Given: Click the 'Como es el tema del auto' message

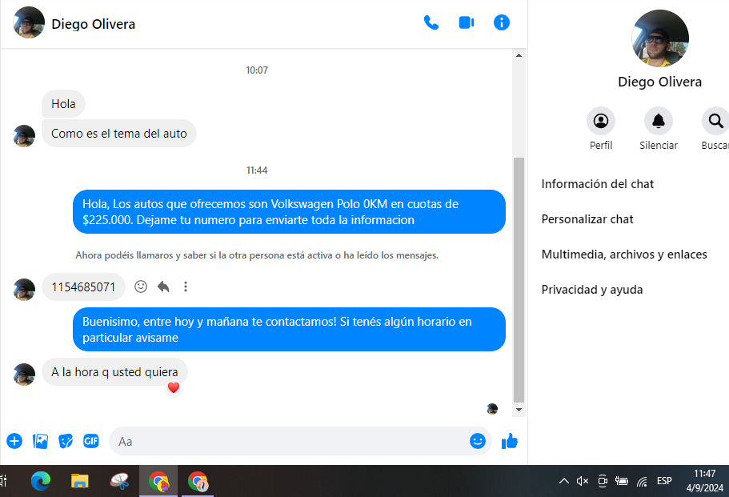Looking at the screenshot, I should 119,134.
